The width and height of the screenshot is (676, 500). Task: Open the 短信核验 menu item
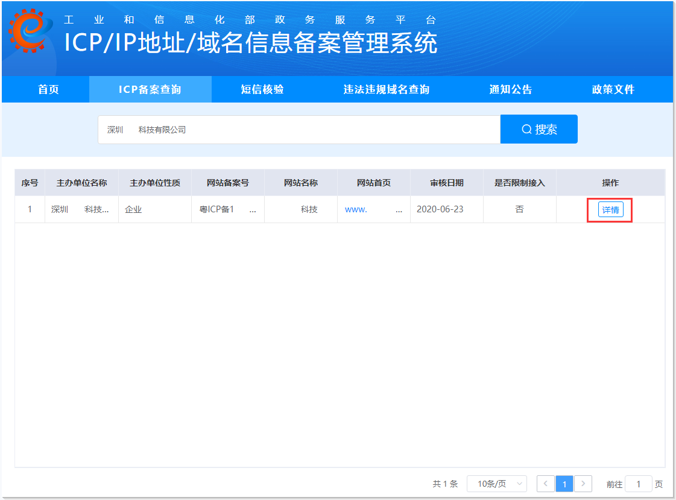pos(262,89)
